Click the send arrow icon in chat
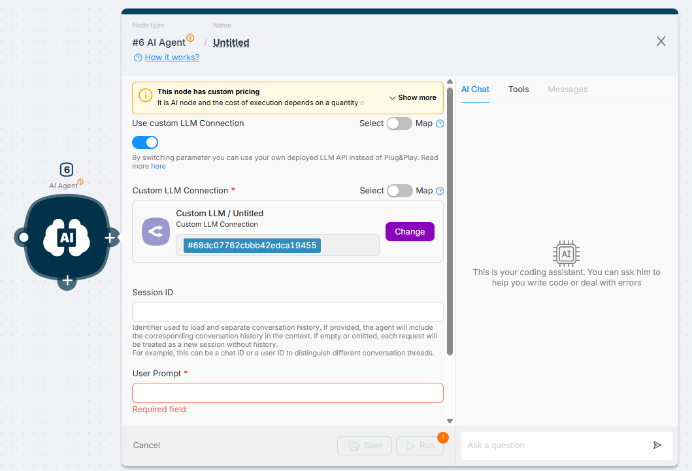 coord(657,446)
